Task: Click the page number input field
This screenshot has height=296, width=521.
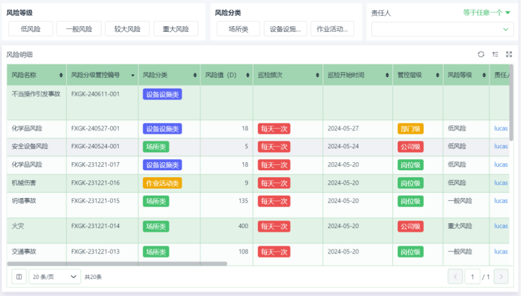Action: tap(472, 277)
